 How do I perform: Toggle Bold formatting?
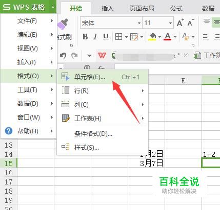tap(85, 37)
